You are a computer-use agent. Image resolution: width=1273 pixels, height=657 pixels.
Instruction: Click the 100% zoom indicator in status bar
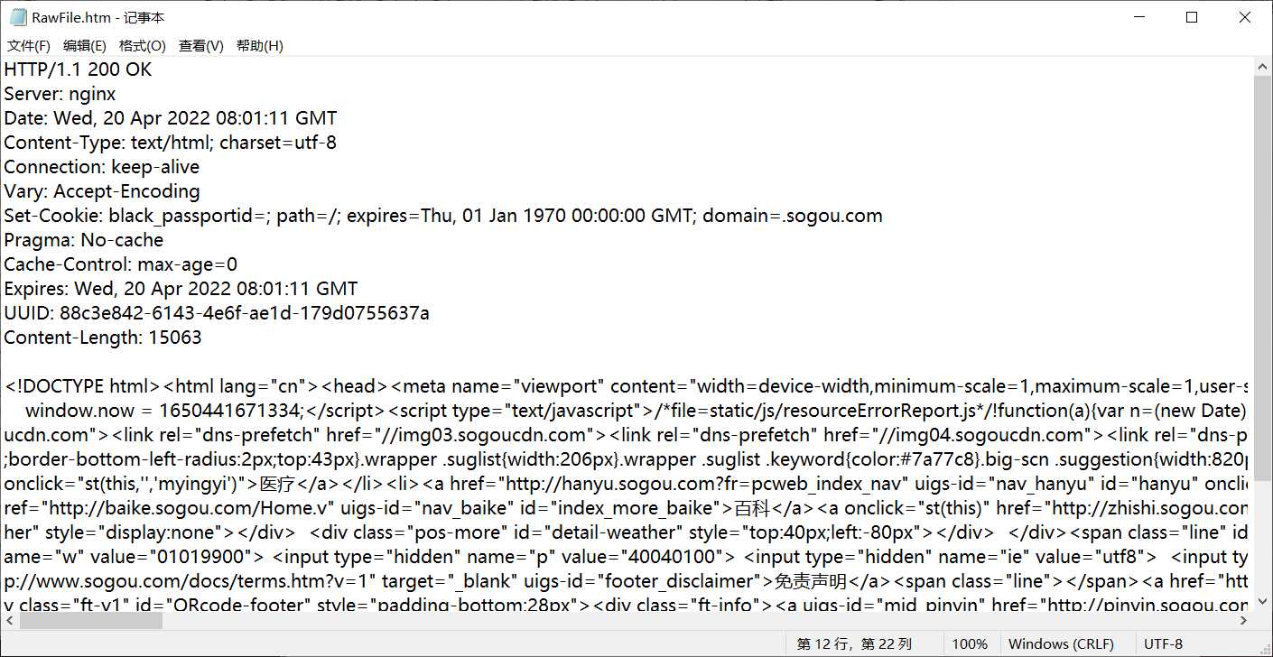[x=970, y=644]
